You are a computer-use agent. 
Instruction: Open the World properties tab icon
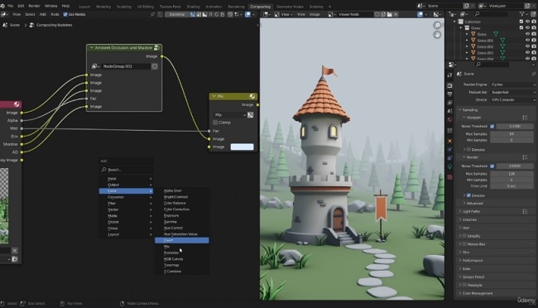point(449,119)
